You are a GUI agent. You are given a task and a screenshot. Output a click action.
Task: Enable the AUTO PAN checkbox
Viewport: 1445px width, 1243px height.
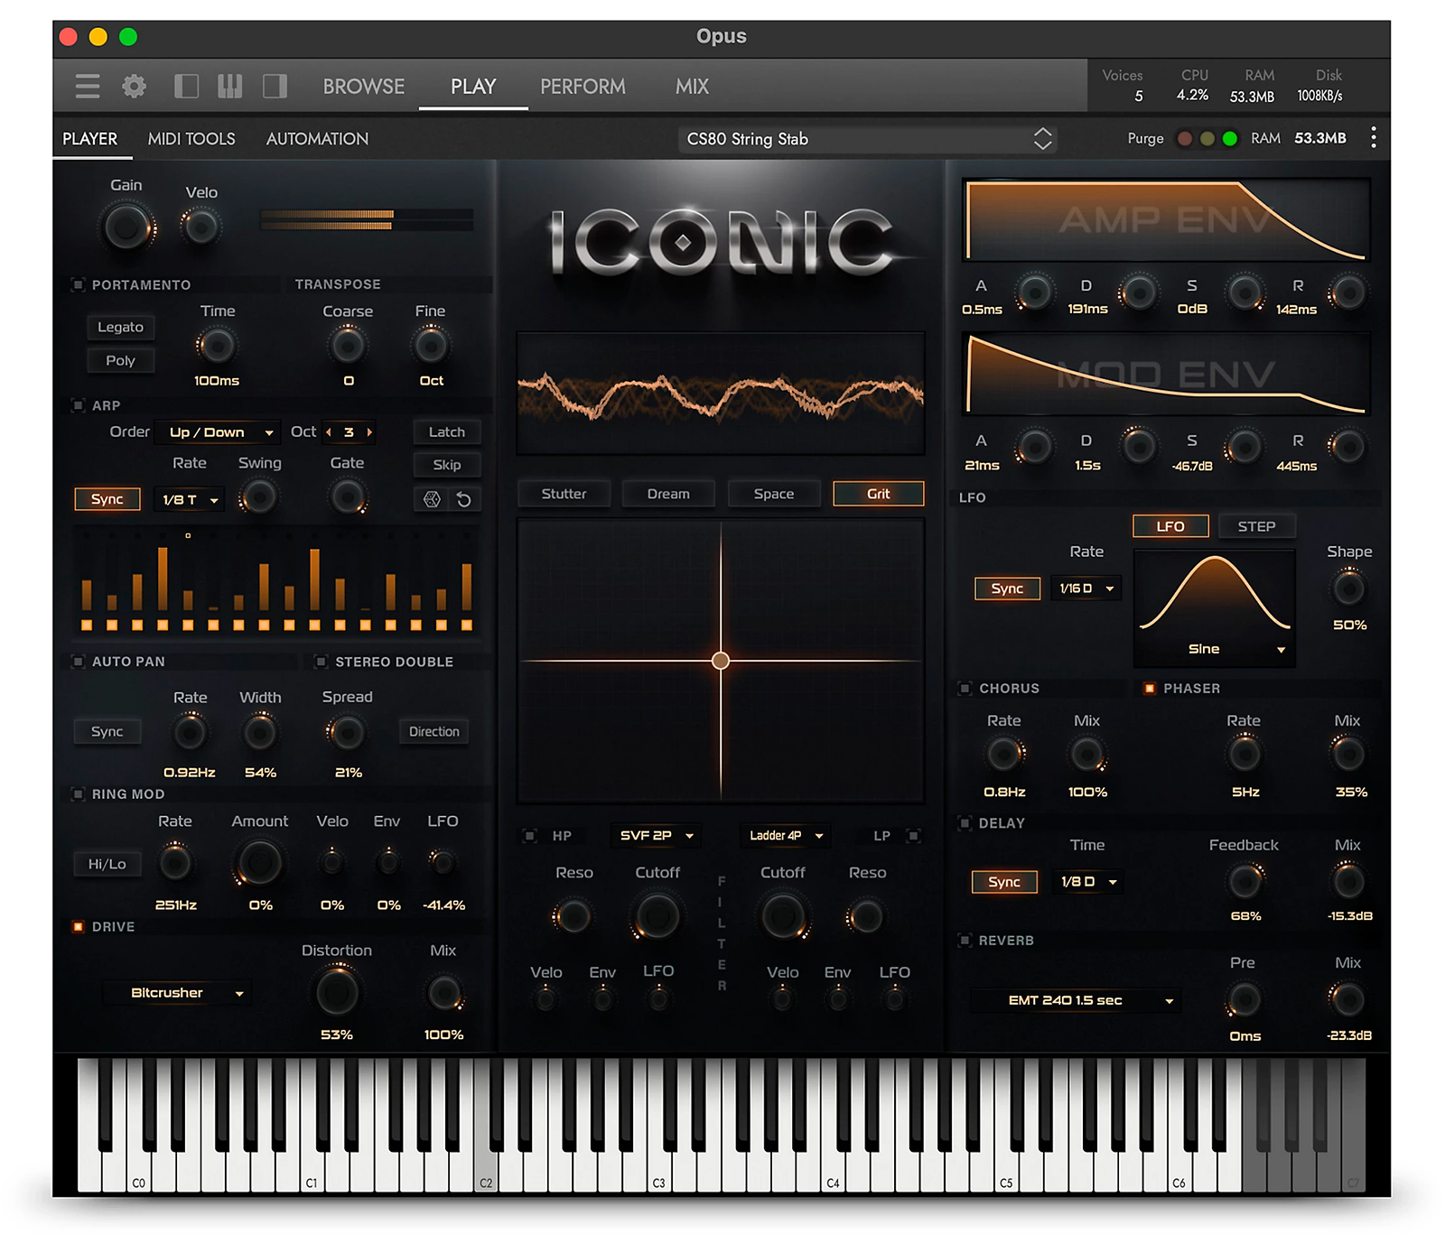click(79, 662)
